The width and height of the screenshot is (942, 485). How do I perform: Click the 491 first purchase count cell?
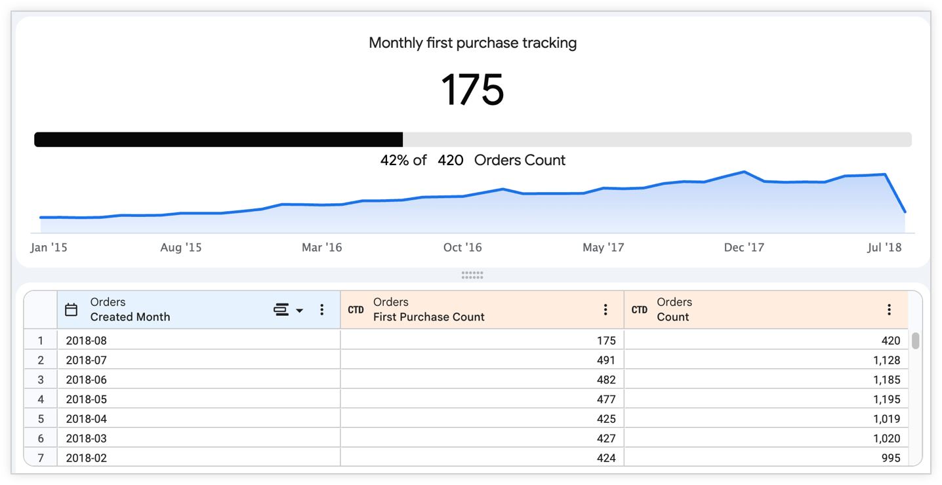482,360
